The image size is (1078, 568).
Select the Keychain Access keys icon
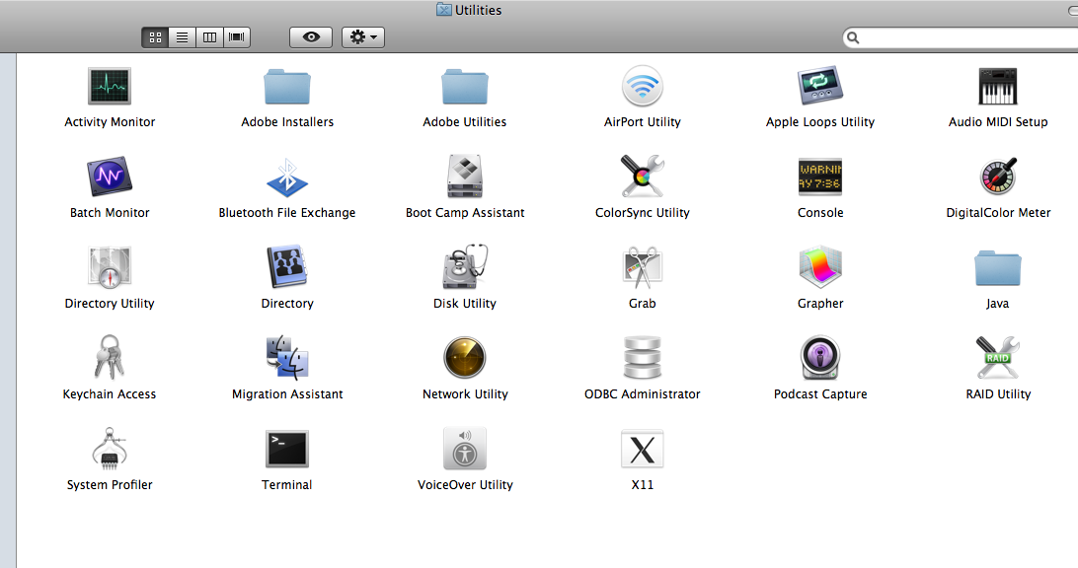click(110, 359)
